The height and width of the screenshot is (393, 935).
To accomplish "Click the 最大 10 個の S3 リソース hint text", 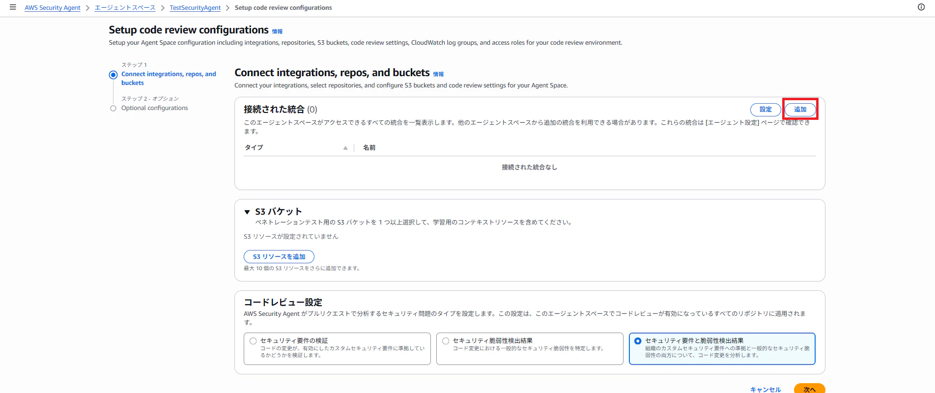I will (302, 269).
